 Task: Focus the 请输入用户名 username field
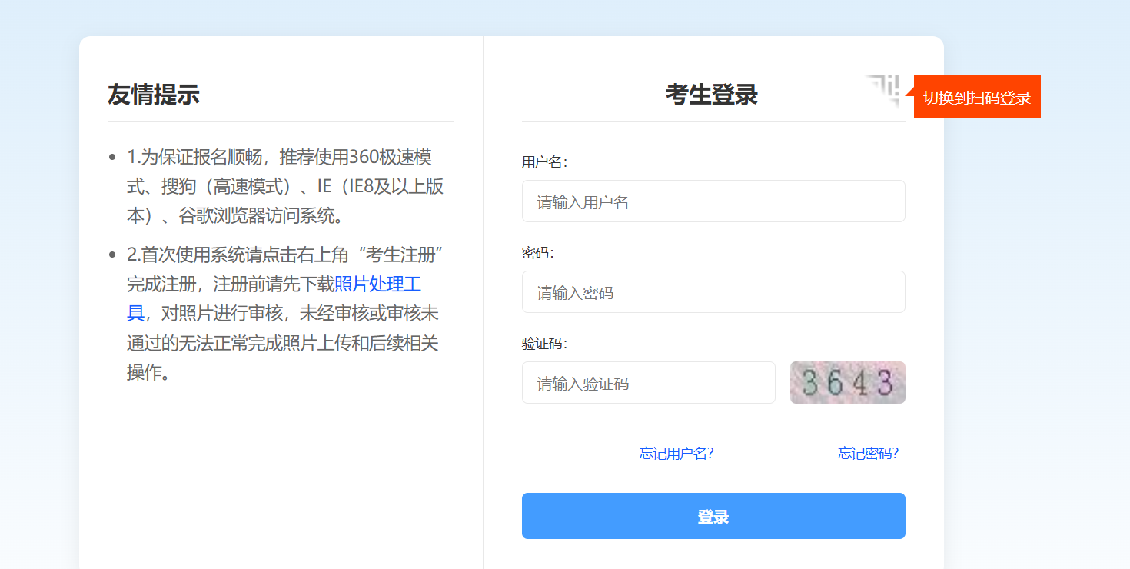click(x=713, y=201)
